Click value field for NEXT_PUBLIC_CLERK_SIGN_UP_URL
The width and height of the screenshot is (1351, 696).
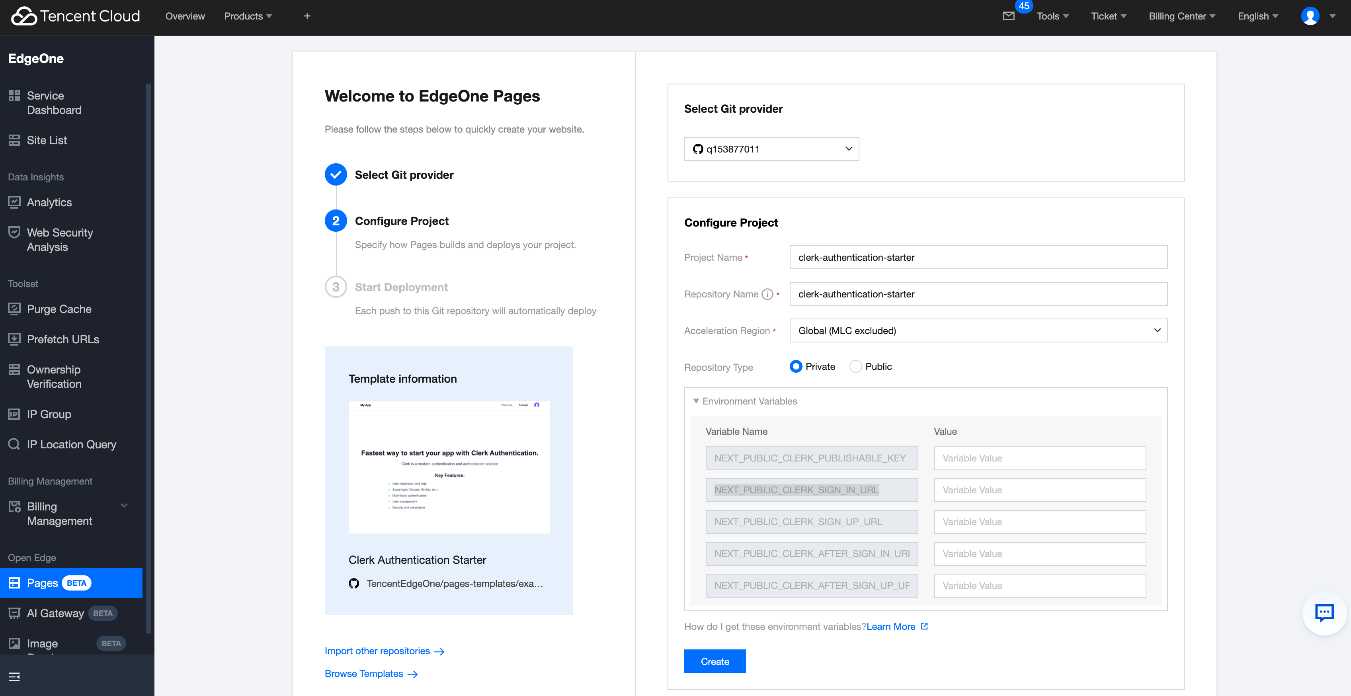tap(1039, 522)
